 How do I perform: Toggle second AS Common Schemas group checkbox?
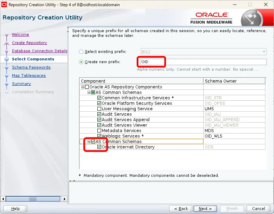click(93, 142)
